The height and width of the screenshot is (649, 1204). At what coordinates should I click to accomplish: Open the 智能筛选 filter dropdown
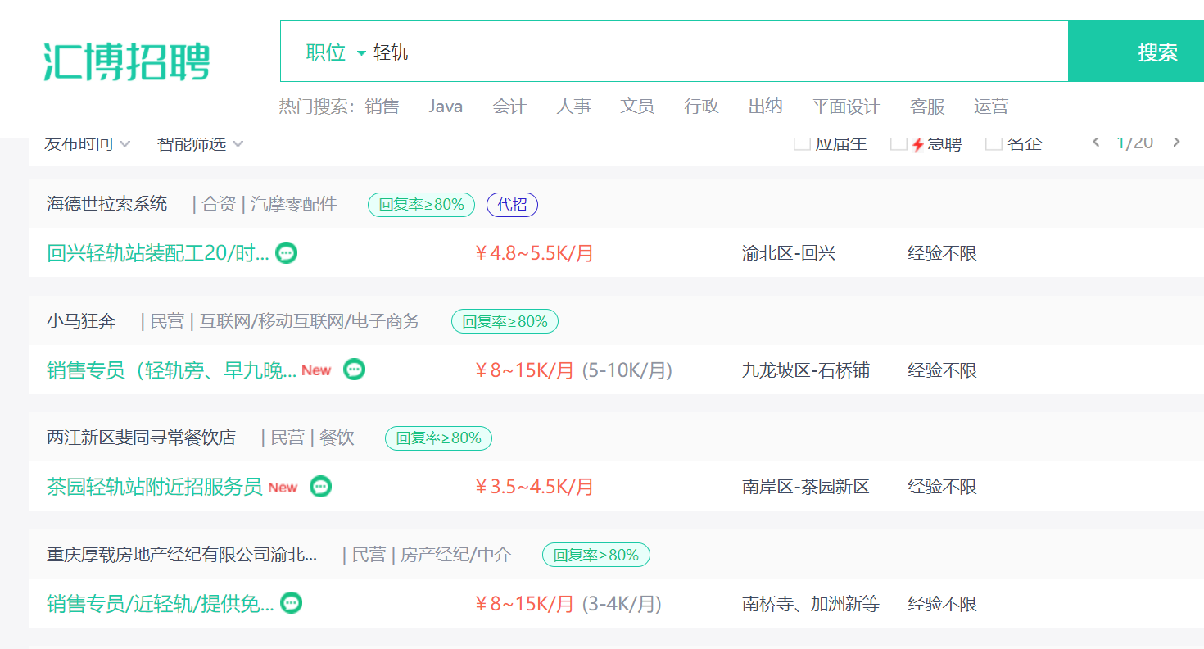[x=200, y=144]
